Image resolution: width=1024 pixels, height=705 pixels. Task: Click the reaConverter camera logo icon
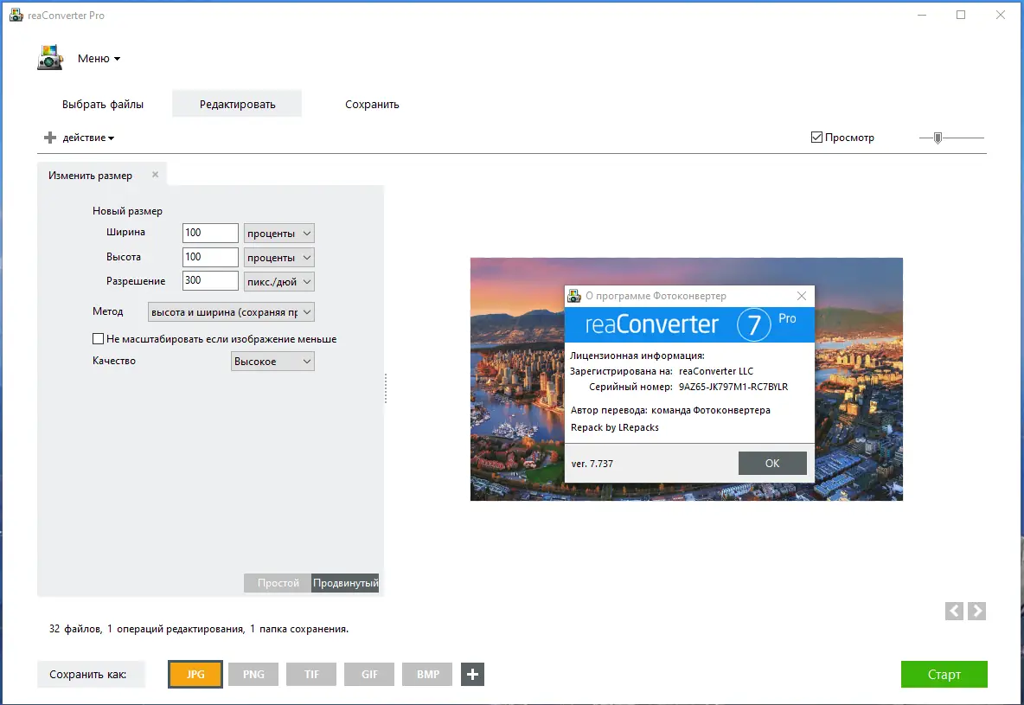49,57
